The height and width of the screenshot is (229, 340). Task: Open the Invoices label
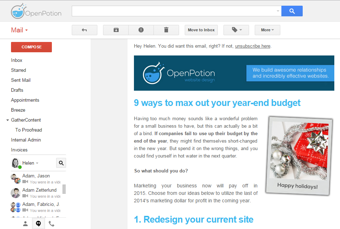(x=19, y=150)
